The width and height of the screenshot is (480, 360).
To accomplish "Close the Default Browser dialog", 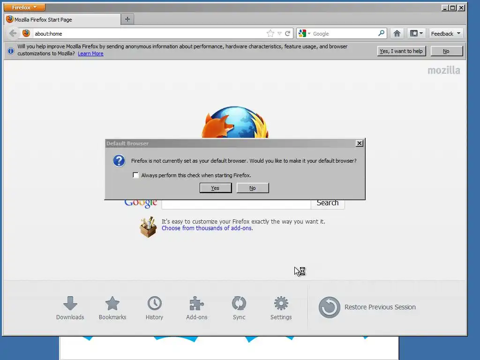I will 360,143.
